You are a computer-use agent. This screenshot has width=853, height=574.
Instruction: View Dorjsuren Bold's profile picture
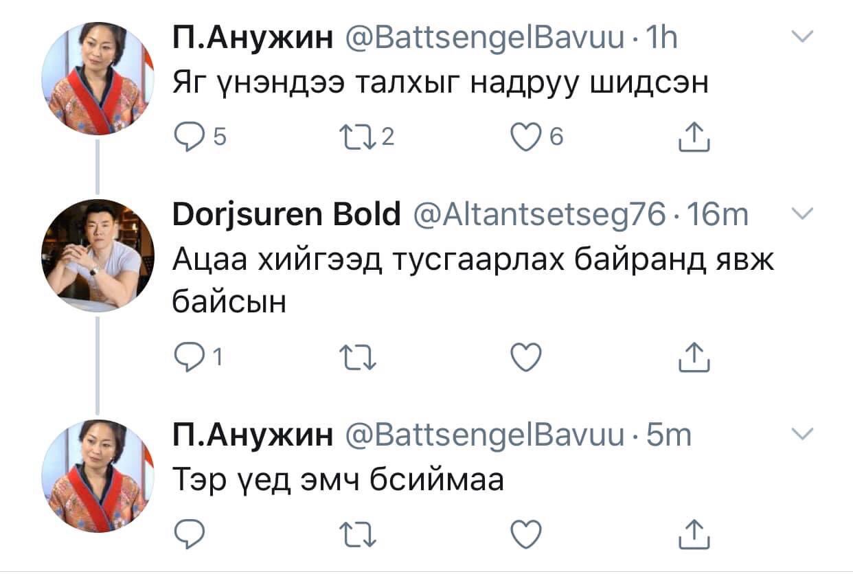(98, 255)
